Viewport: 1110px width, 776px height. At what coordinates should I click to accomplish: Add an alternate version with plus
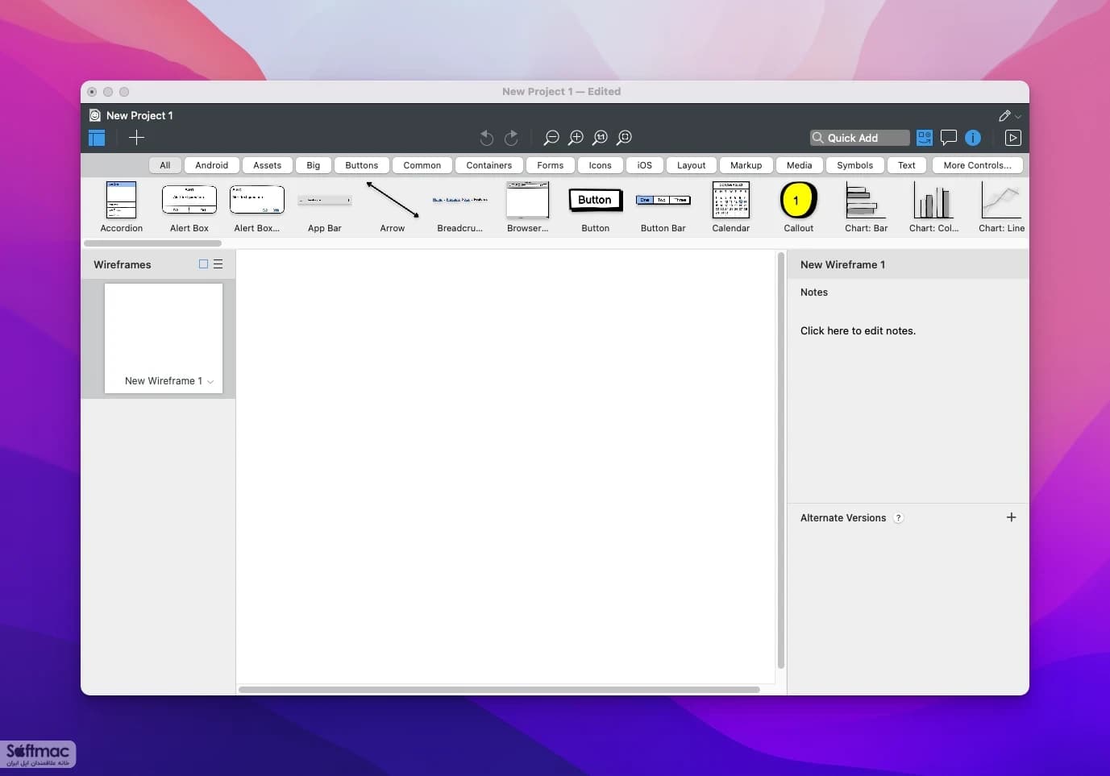(x=1012, y=517)
